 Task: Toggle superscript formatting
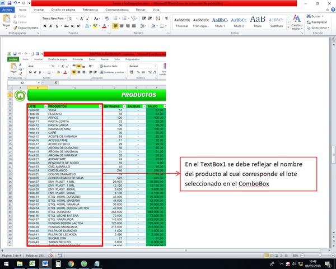click(78, 26)
